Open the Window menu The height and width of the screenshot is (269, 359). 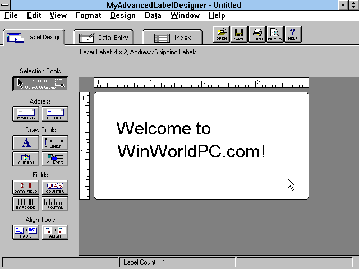tap(185, 16)
